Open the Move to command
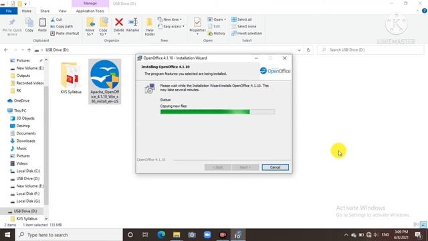Viewport: 428px width, 241px height. [x=90, y=27]
